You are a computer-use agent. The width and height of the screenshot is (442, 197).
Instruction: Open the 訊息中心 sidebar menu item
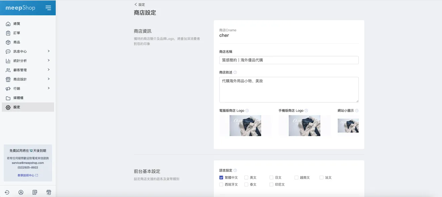coord(28,52)
